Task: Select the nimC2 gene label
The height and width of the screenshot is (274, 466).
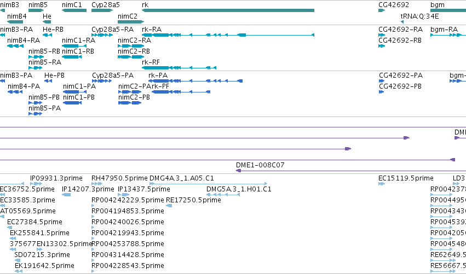Action: (x=128, y=16)
